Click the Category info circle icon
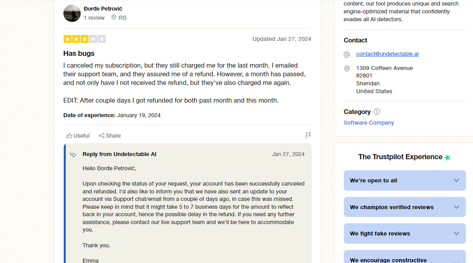The width and height of the screenshot is (473, 263). pyautogui.click(x=377, y=112)
